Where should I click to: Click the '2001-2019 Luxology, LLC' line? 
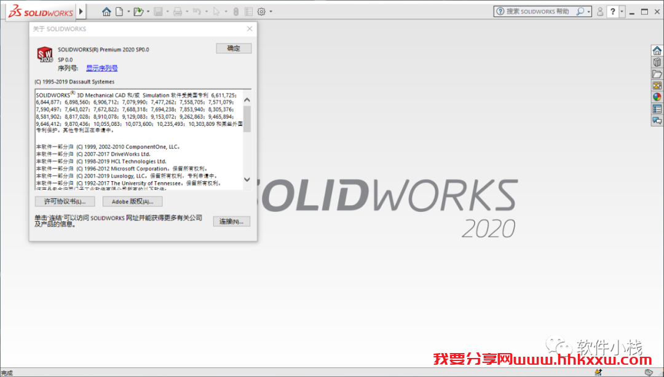click(x=127, y=176)
